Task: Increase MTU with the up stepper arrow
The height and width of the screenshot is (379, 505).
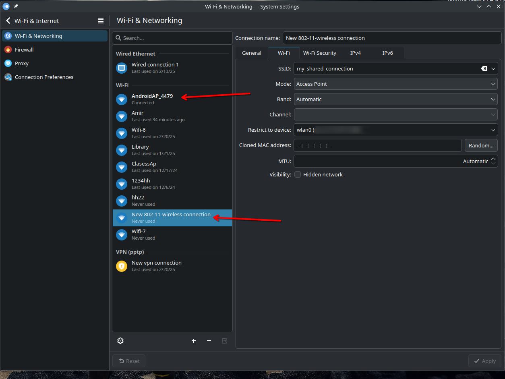Action: pyautogui.click(x=493, y=159)
